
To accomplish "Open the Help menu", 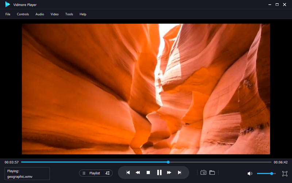I will (83, 14).
